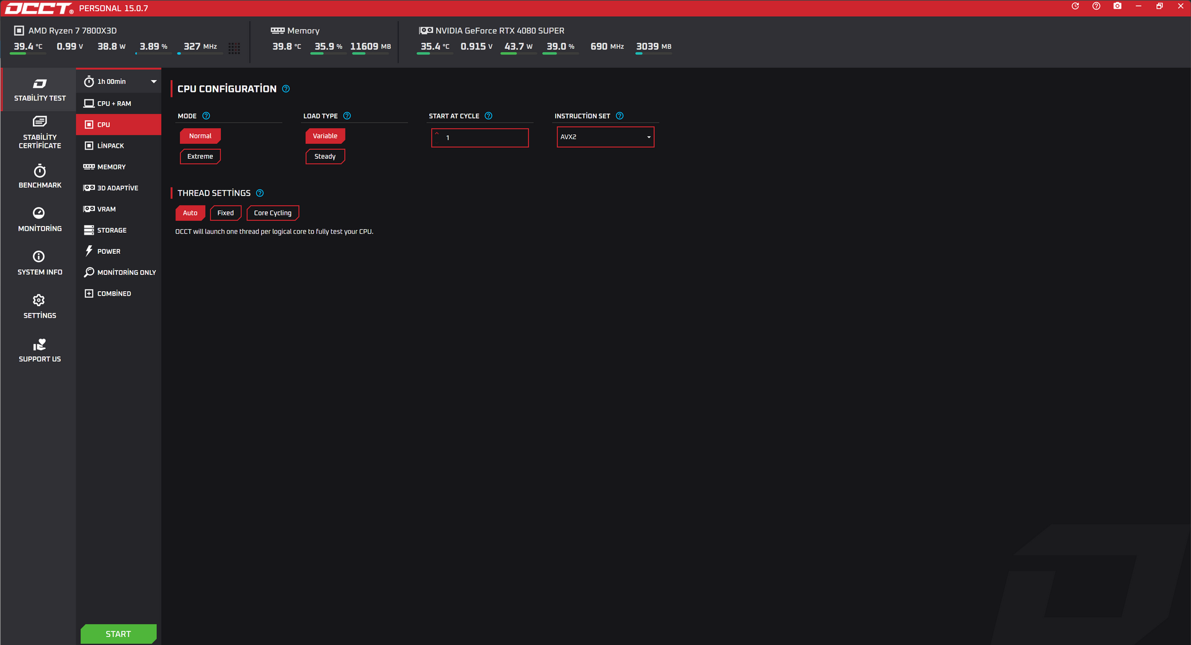Image resolution: width=1191 pixels, height=645 pixels.
Task: Click the grid icon beside CPU frequency
Action: tap(234, 48)
